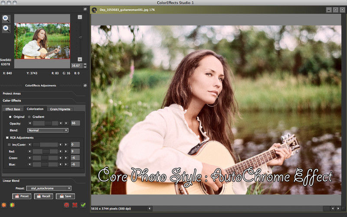Click the arrow at the left end of the Blue slider

(x=30, y=164)
